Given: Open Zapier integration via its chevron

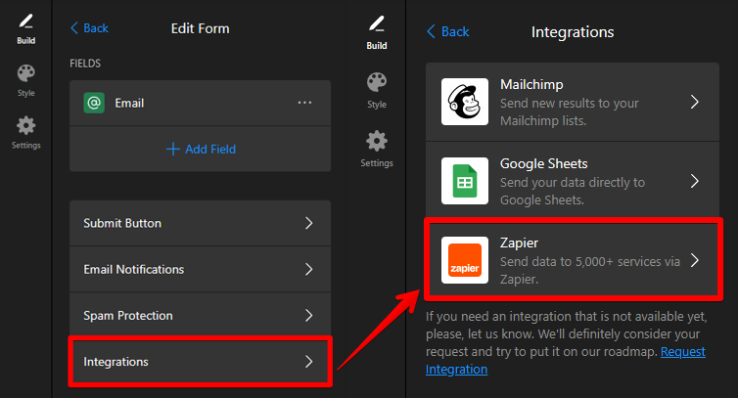Looking at the screenshot, I should point(695,260).
